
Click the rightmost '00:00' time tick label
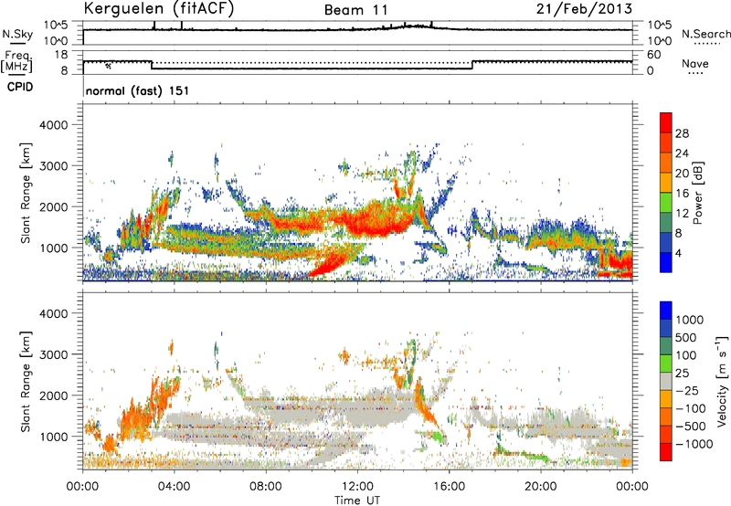pos(632,487)
